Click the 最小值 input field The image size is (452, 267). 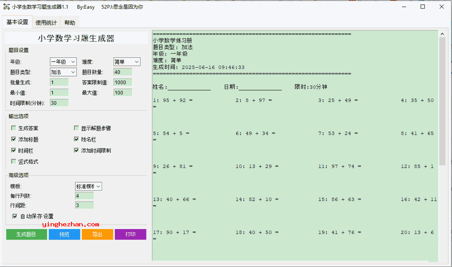tap(59, 93)
